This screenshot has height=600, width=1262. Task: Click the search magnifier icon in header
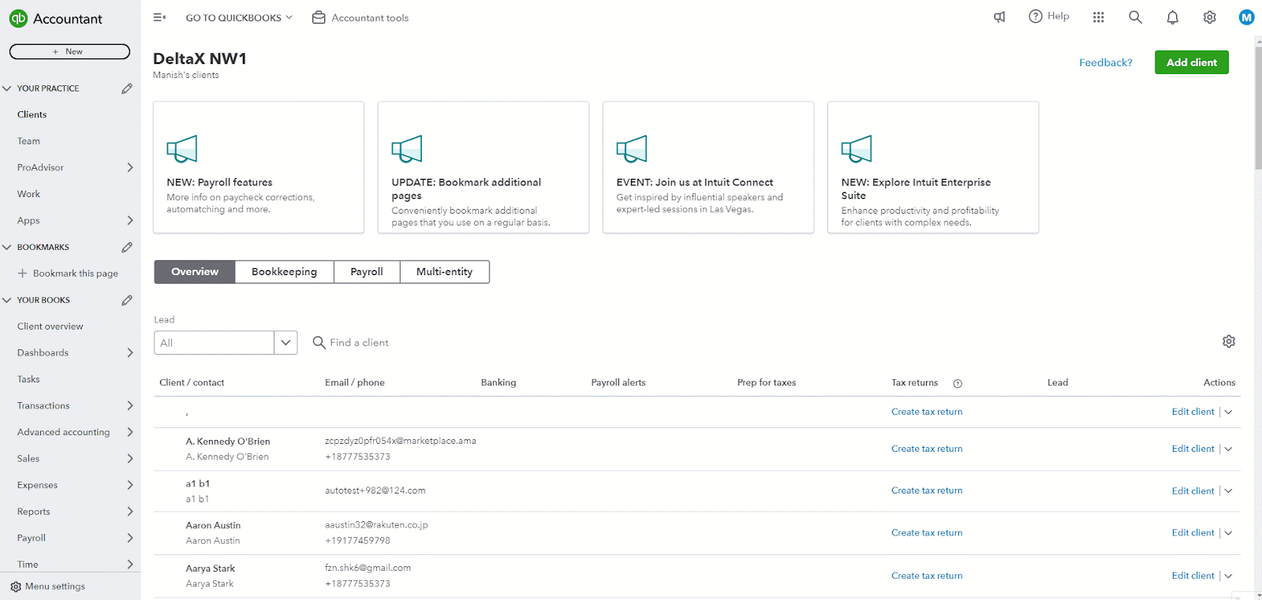click(1135, 17)
